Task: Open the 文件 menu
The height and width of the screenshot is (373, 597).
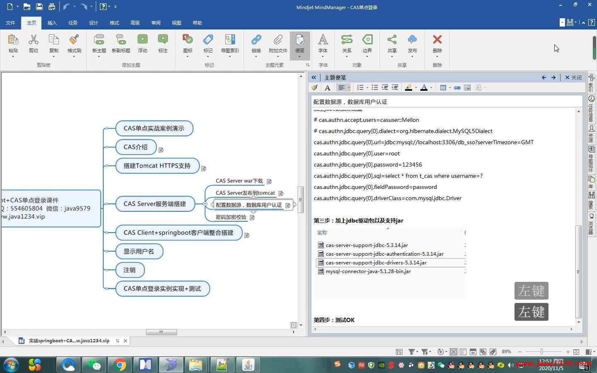Action: tap(10, 23)
